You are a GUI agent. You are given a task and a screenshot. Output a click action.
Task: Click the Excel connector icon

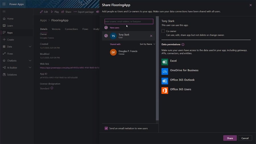[x=165, y=62]
